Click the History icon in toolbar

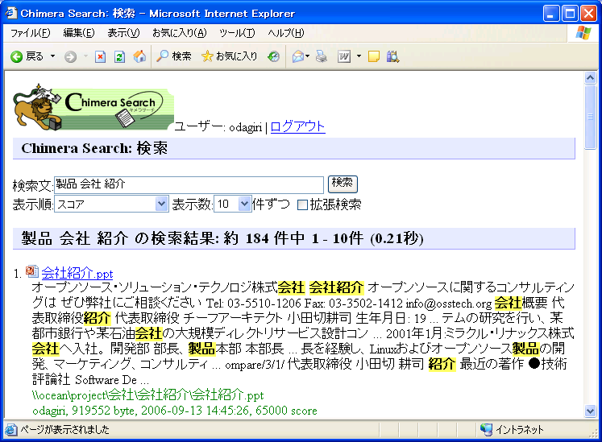coord(273,57)
